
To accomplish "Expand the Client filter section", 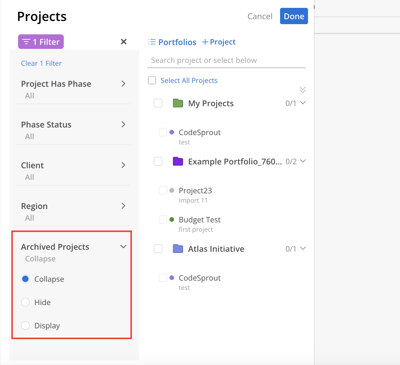I will tap(123, 165).
